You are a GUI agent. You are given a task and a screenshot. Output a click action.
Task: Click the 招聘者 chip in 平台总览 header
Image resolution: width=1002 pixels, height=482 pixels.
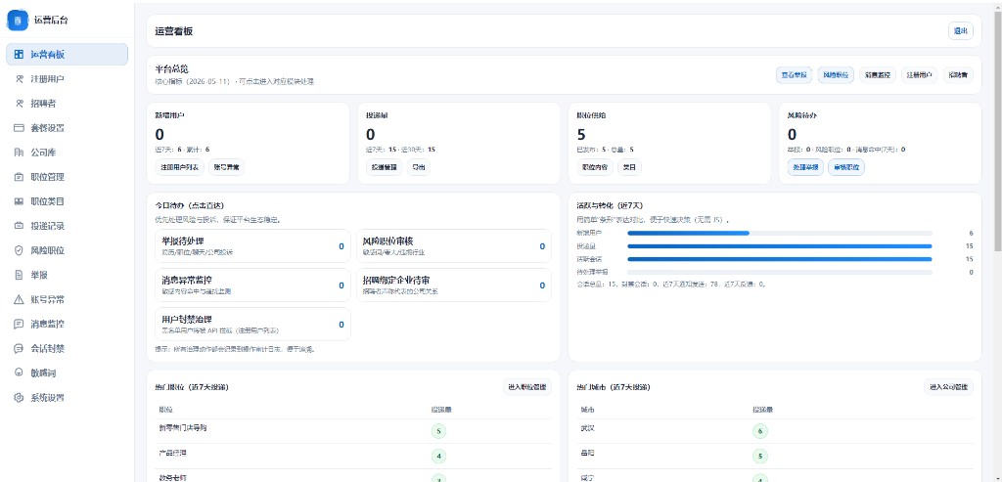[x=958, y=74]
